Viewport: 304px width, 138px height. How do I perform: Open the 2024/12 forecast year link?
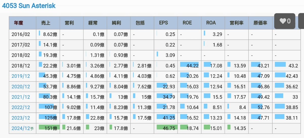coord(21,128)
